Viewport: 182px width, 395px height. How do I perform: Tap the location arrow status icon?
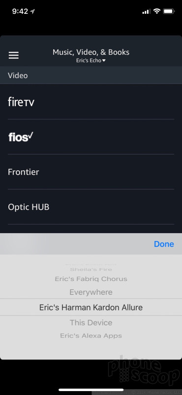tap(32, 11)
